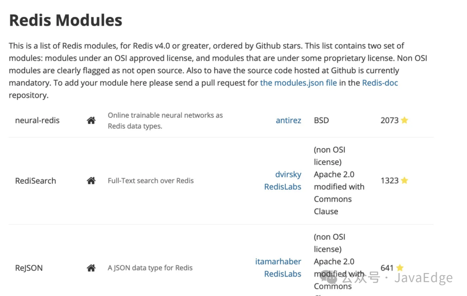Click RedisLabs link in ReJSON row
The width and height of the screenshot is (467, 296).
(x=283, y=274)
